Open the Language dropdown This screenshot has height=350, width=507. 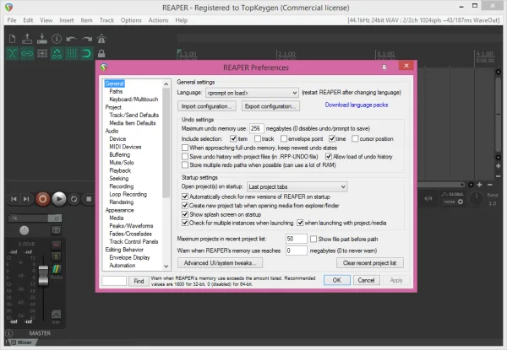(x=252, y=93)
